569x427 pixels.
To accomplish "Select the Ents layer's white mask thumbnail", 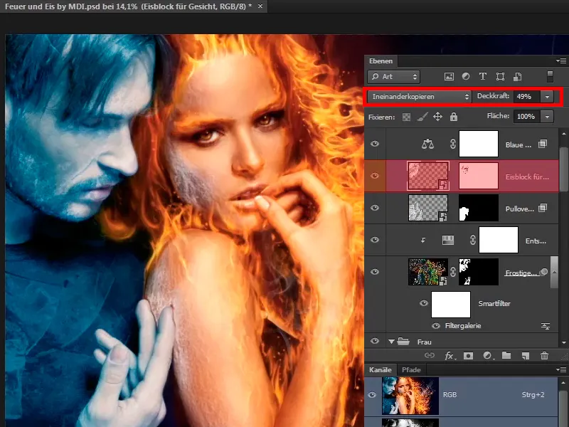I will tap(499, 240).
